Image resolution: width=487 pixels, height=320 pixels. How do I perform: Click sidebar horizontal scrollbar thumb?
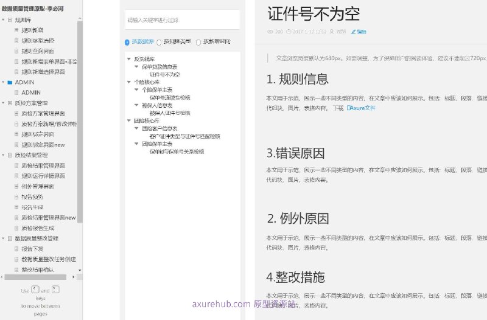click(x=35, y=277)
